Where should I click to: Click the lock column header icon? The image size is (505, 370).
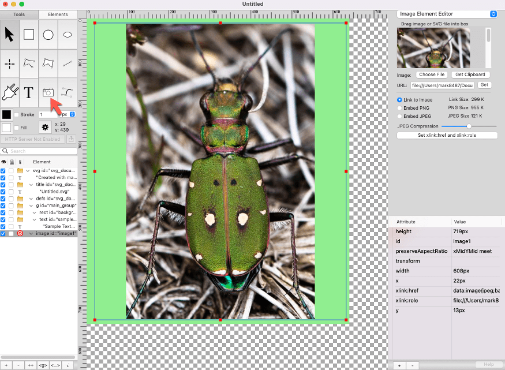click(12, 162)
